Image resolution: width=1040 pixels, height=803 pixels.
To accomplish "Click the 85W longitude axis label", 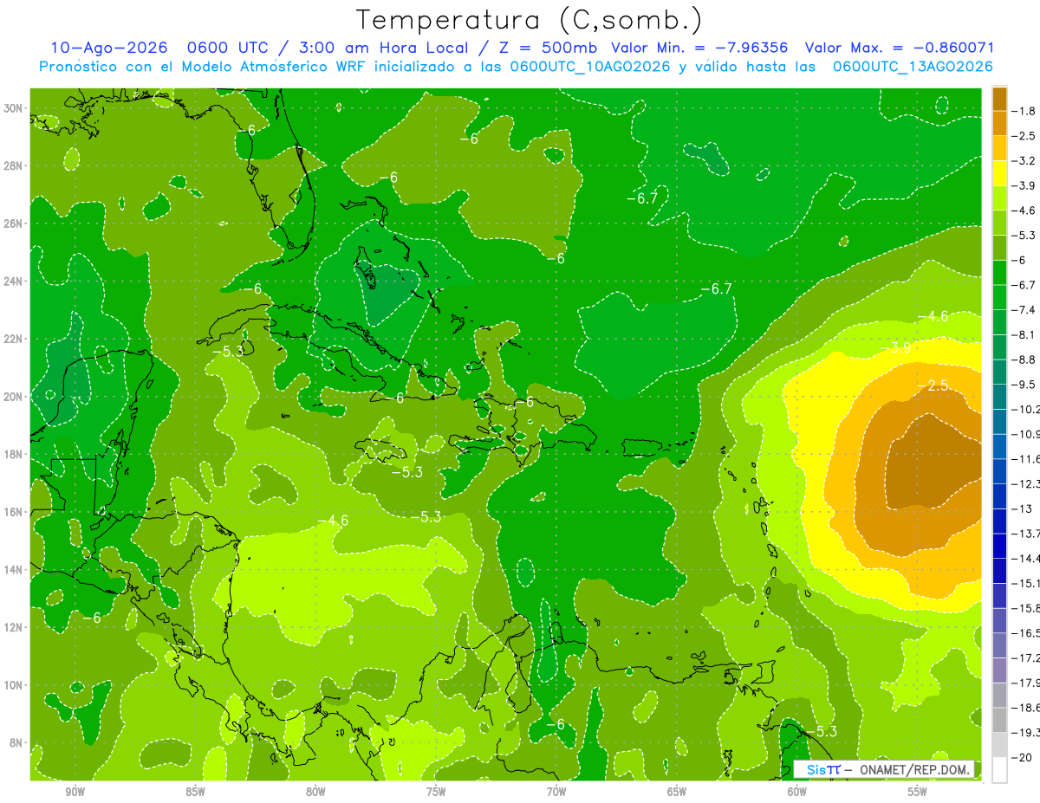I will click(x=195, y=793).
